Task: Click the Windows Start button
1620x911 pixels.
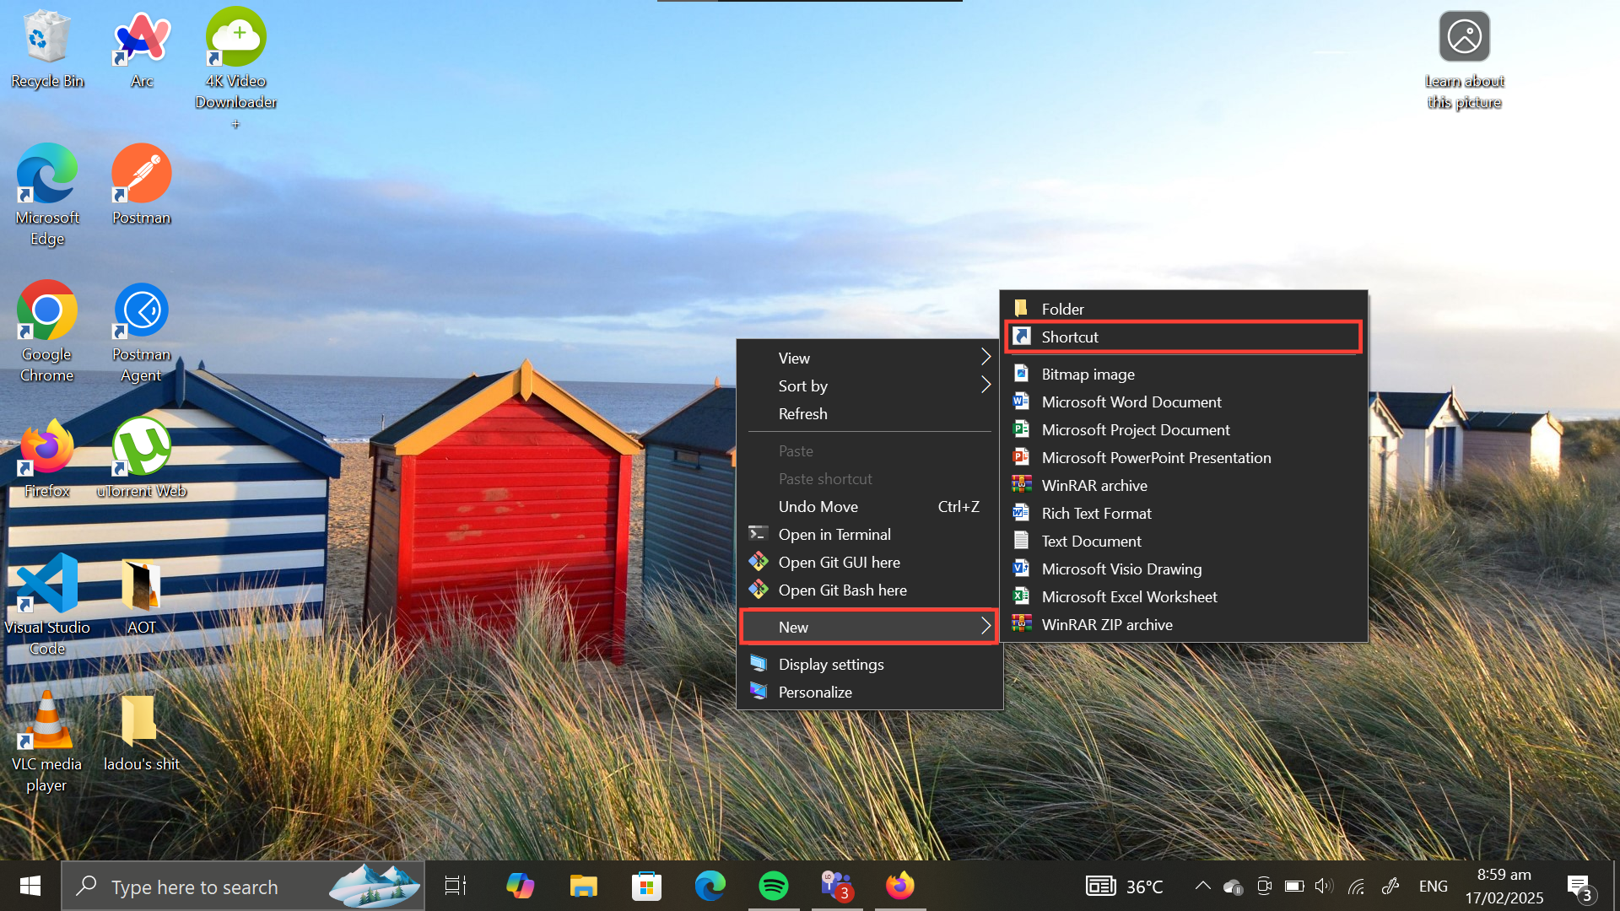Action: click(x=30, y=886)
